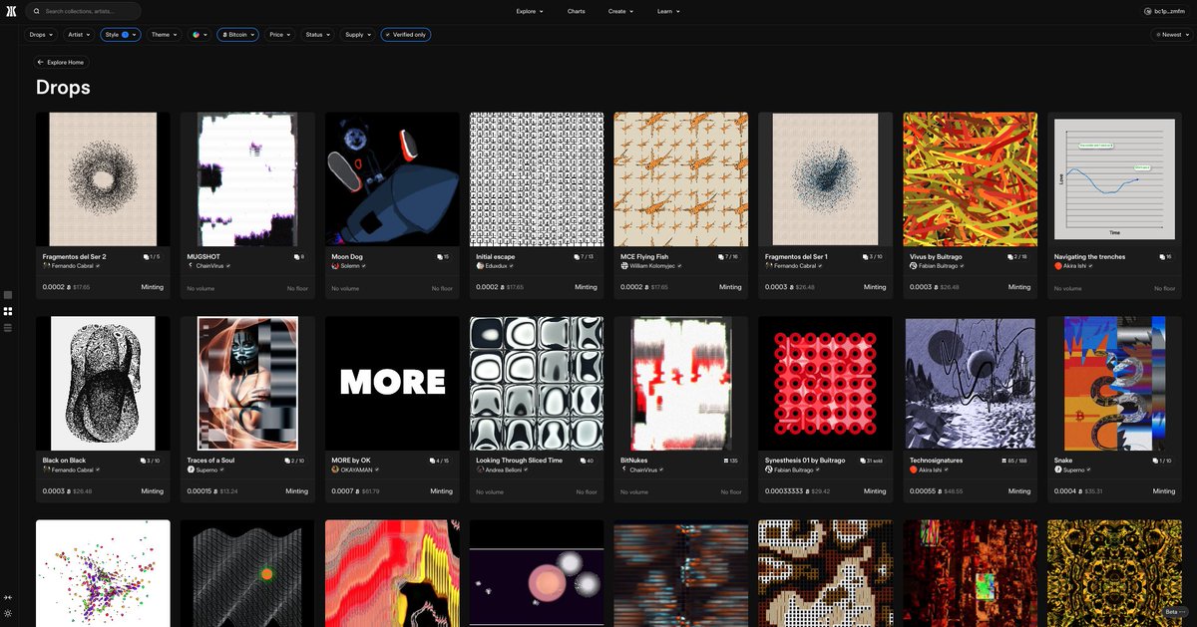Open the Newest sort dropdown

(x=1170, y=34)
